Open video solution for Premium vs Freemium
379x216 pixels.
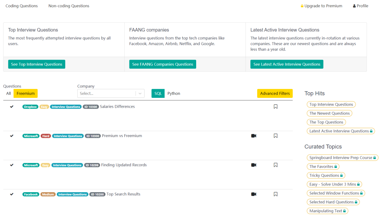pos(254,136)
